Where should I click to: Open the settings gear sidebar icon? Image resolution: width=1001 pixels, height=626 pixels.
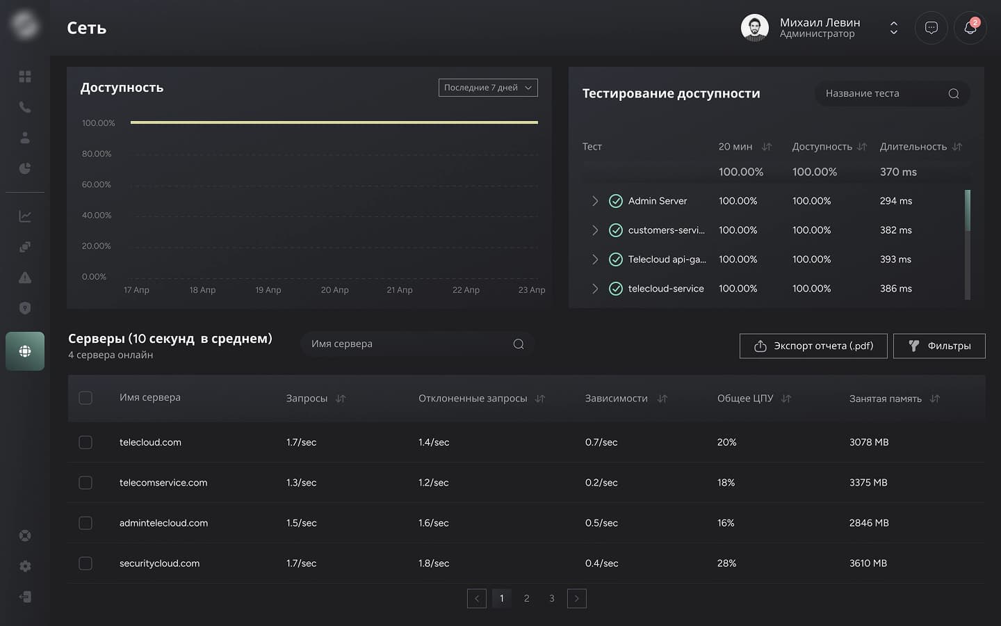pyautogui.click(x=25, y=566)
